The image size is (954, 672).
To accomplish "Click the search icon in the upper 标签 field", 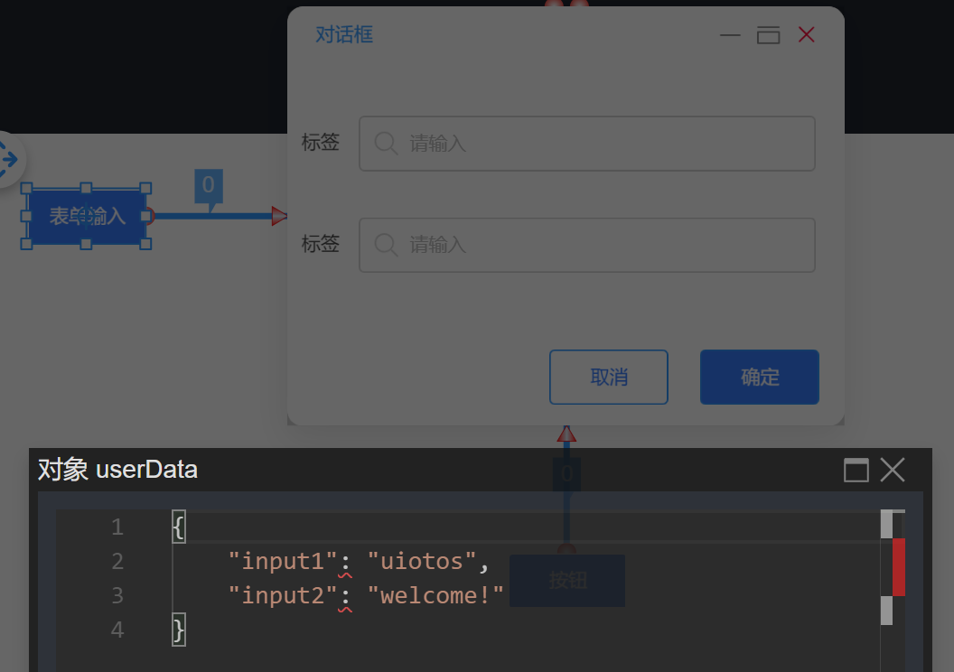I will [x=386, y=144].
